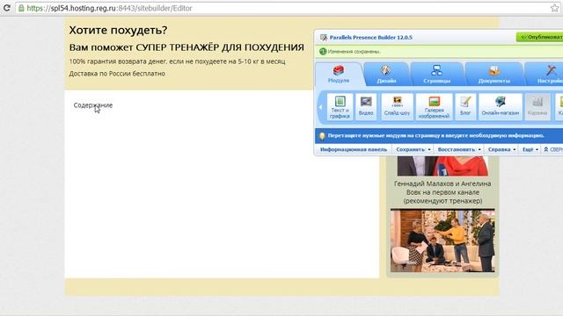The height and width of the screenshot is (316, 563).
Task: Select the Слайд-шоу module
Action: click(397, 106)
